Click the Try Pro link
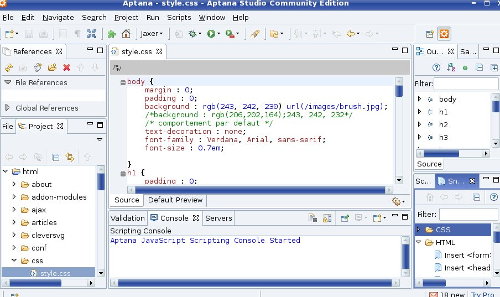Screen dimensions: 500x297 click(x=482, y=294)
